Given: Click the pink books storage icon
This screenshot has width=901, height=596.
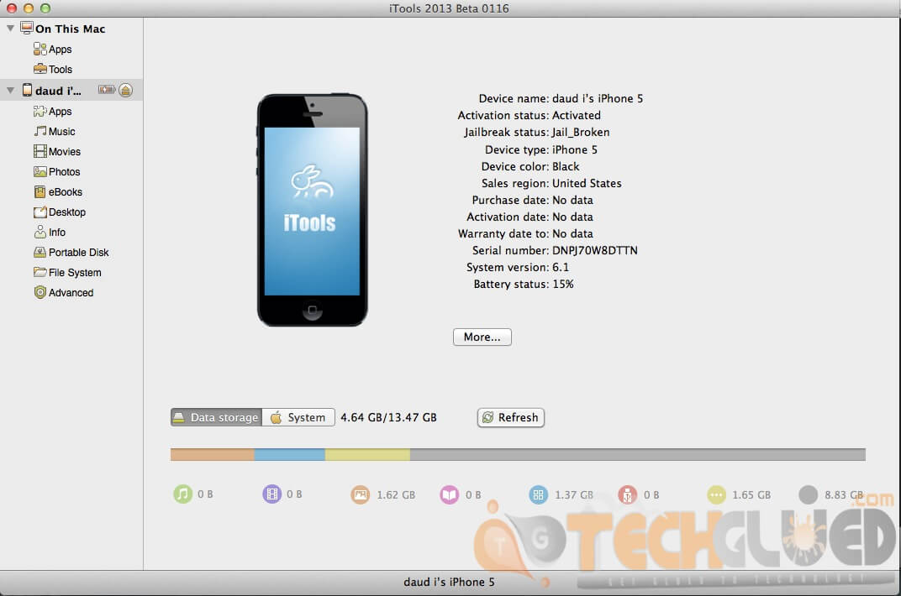Looking at the screenshot, I should click(449, 494).
